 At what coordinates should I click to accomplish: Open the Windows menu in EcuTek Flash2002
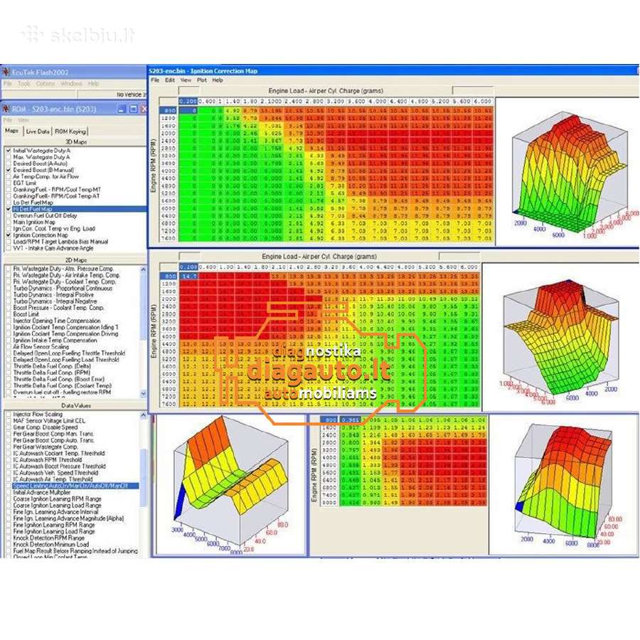pos(71,83)
